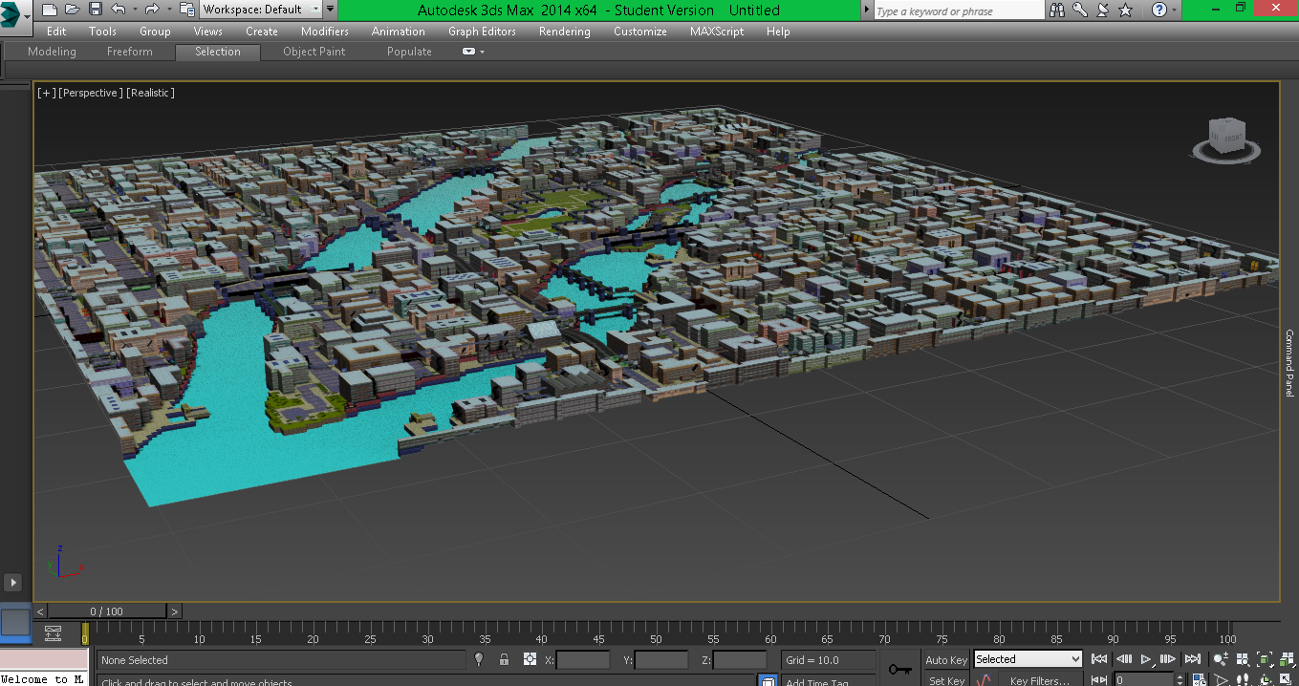
Task: Undo the last action with the arrow
Action: 119,10
